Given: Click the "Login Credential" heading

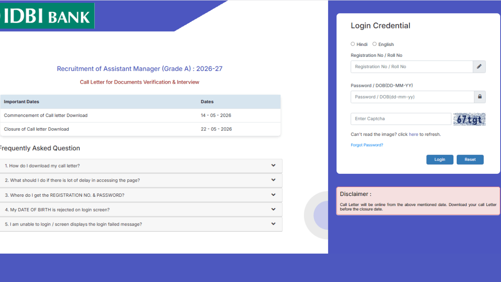Looking at the screenshot, I should [380, 25].
